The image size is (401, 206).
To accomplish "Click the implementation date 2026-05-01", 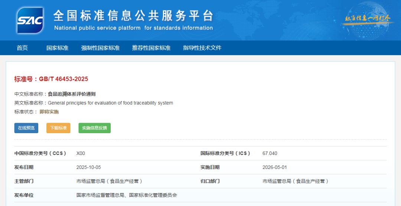I will click(274, 167).
